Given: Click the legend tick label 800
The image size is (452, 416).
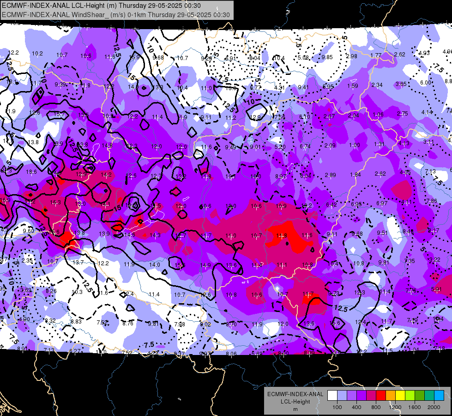Looking at the screenshot, I should (376, 407).
